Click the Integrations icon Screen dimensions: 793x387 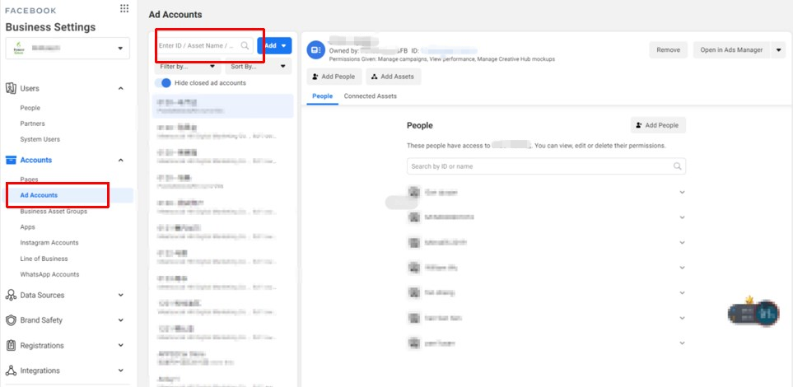click(12, 371)
